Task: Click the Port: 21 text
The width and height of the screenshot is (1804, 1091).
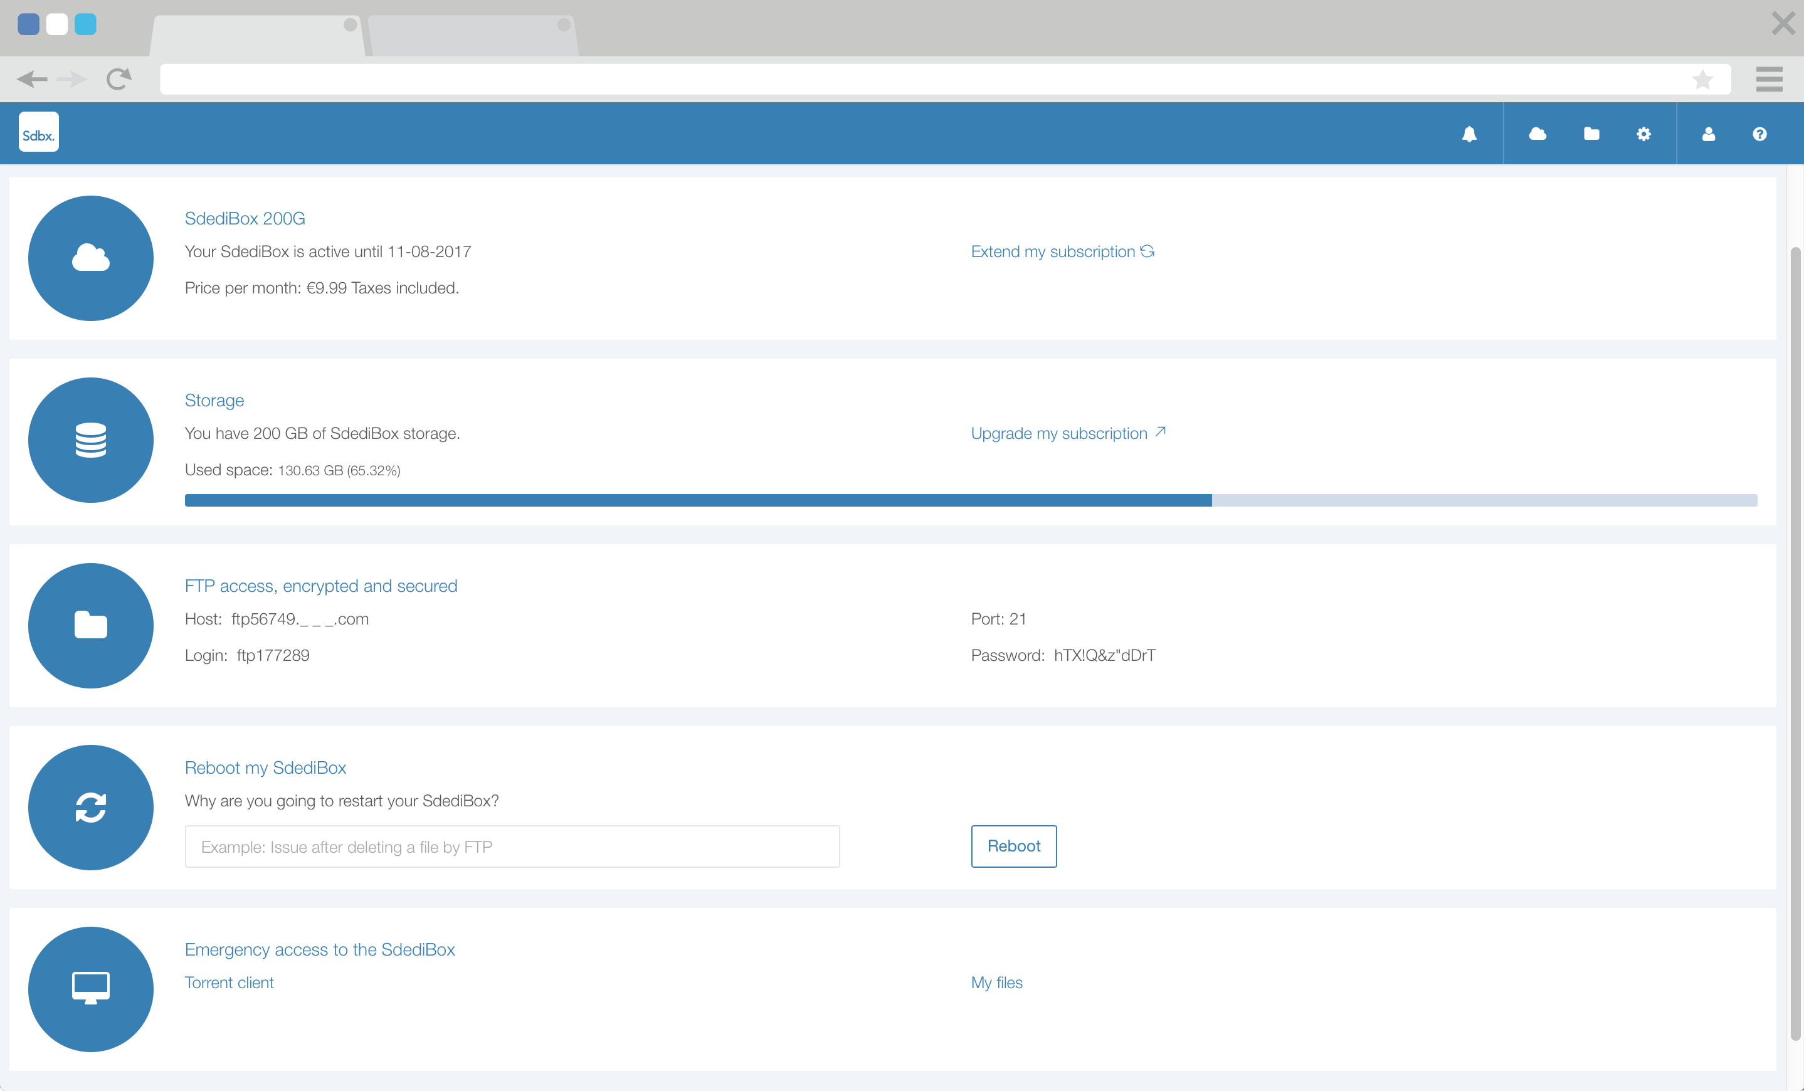Action: coord(998,619)
